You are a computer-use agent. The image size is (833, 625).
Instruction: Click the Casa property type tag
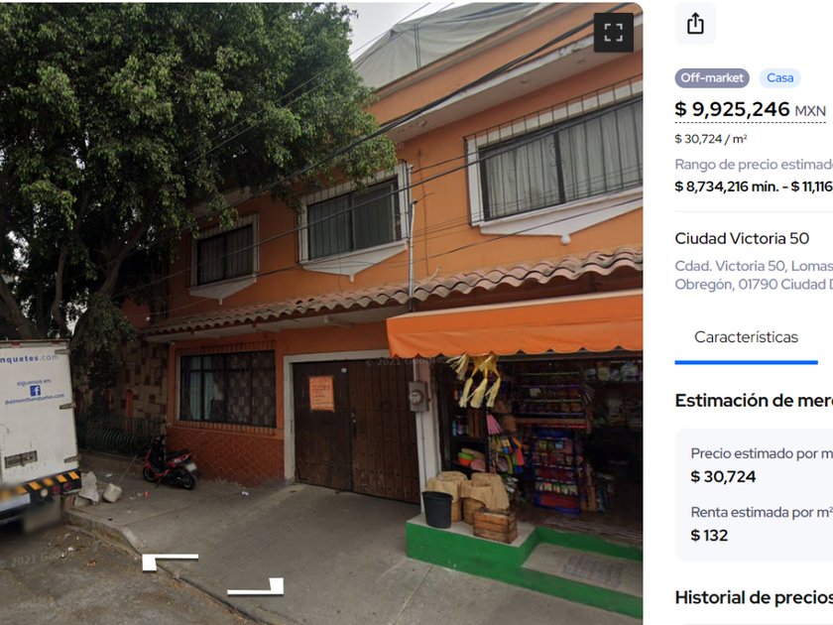[x=779, y=78]
